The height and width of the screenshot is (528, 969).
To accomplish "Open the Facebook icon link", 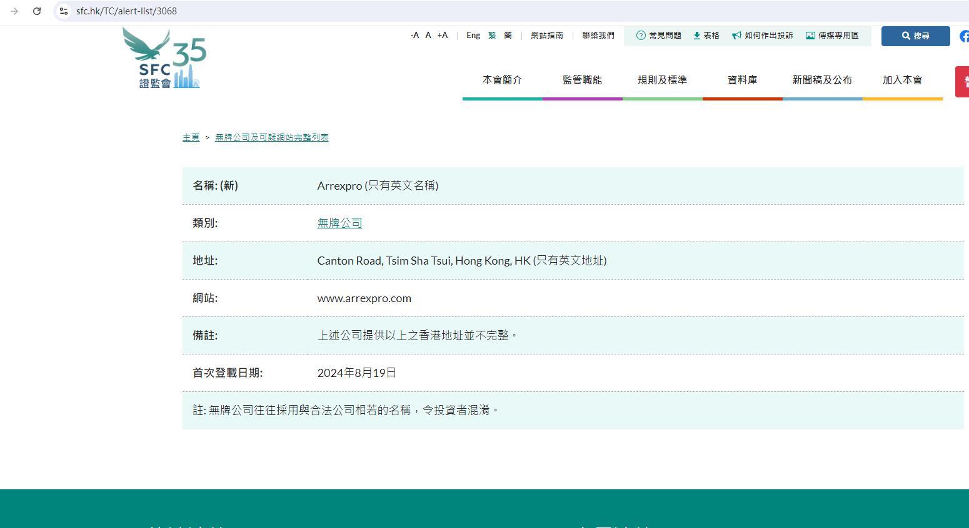I will (x=964, y=36).
